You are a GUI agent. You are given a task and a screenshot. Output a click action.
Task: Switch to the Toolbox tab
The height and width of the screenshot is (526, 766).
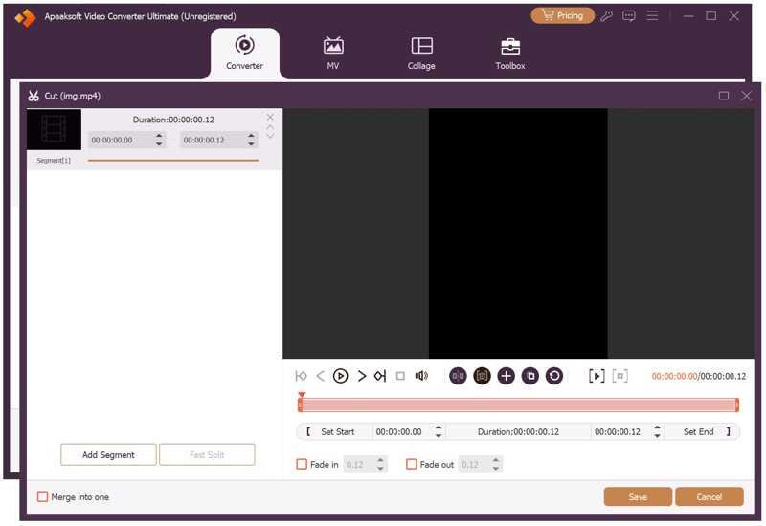coord(510,54)
